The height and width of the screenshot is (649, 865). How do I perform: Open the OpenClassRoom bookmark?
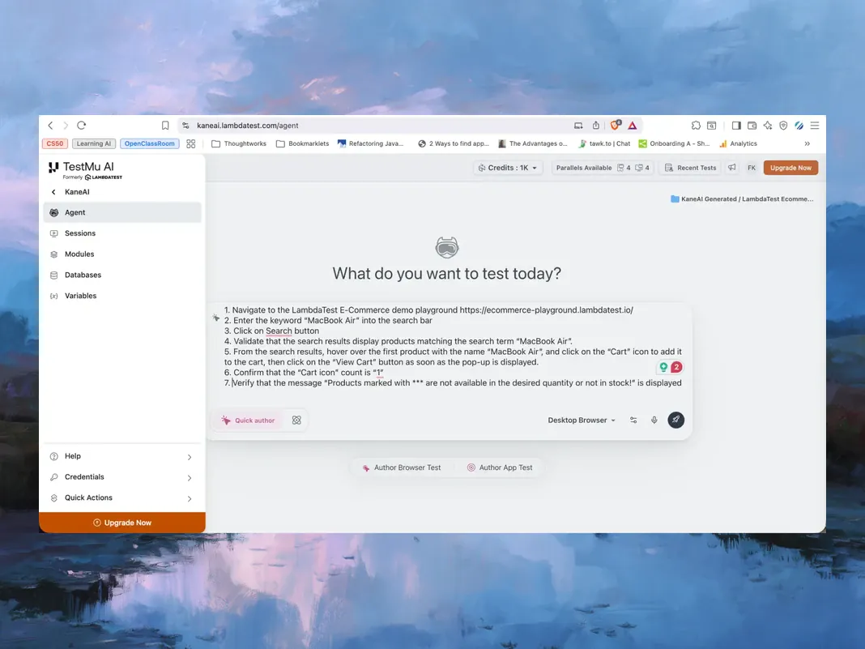[x=150, y=143]
